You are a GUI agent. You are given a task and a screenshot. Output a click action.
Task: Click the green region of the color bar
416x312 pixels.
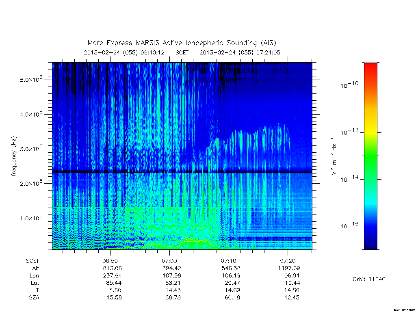click(370, 156)
